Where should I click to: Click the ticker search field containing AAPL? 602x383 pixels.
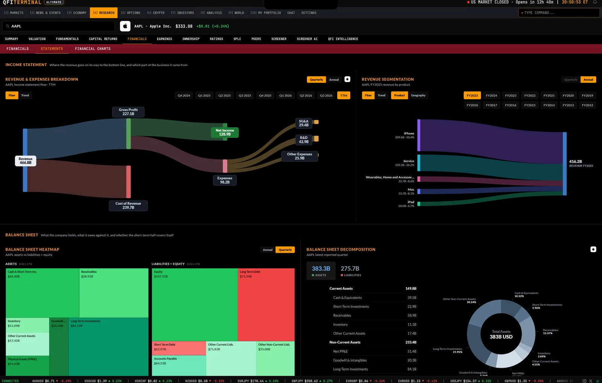coord(59,26)
